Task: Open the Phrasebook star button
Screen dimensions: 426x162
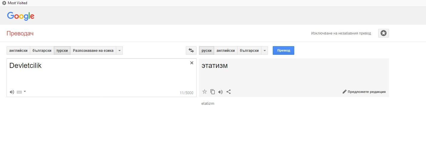Action: pyautogui.click(x=384, y=33)
